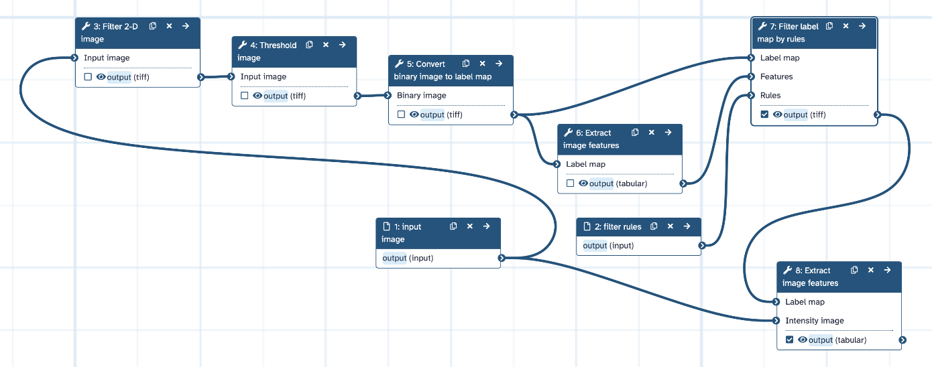Click the arrow icon on node 7 header
The height and width of the screenshot is (367, 932).
tap(862, 26)
